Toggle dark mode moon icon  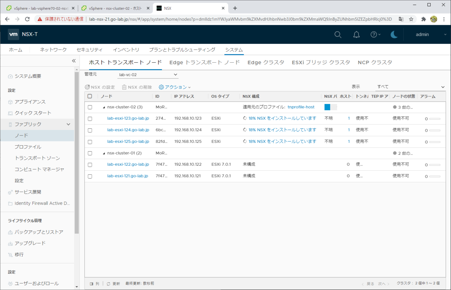tap(394, 35)
